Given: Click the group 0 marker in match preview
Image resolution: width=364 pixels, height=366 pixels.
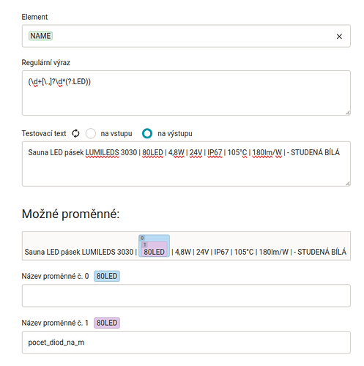Looking at the screenshot, I should point(142,238).
